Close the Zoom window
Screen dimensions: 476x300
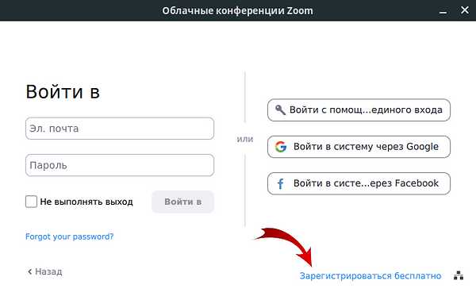pos(465,10)
